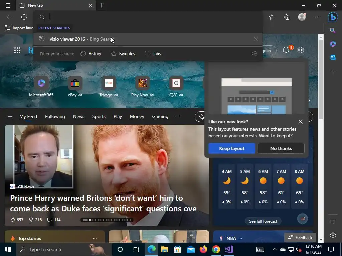Open notifications bell with 5 badge

[286, 50]
